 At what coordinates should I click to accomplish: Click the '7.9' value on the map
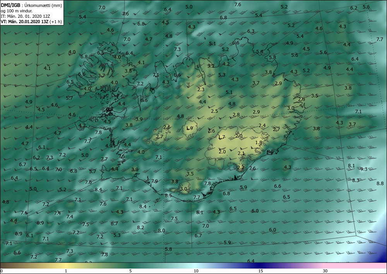tap(154, 181)
